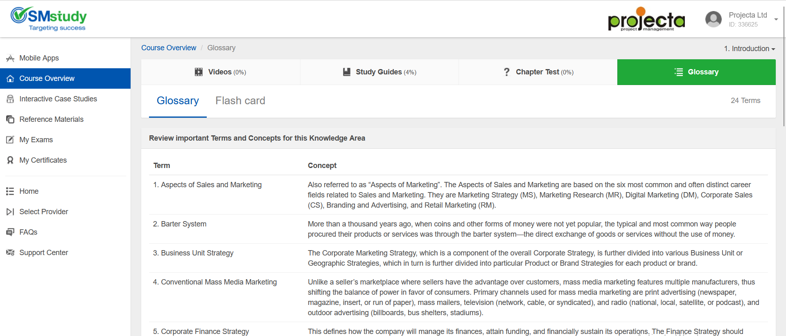Open the Study Guides tab
Image resolution: width=786 pixels, height=336 pixels.
379,72
